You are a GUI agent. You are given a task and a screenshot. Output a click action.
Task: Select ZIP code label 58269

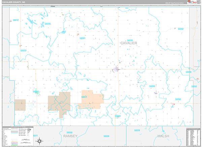(152, 86)
